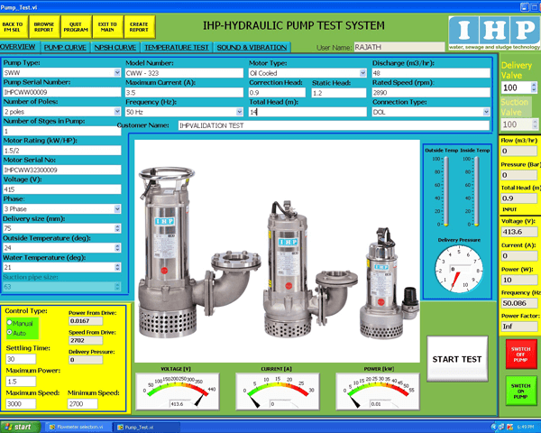Click the Voltage analog gauge
This screenshot has width=541, height=433.
[176, 390]
